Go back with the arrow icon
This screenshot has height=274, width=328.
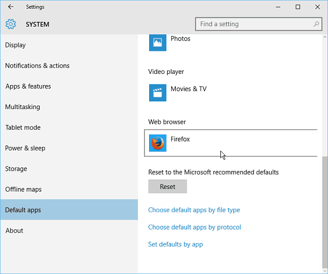(x=11, y=7)
